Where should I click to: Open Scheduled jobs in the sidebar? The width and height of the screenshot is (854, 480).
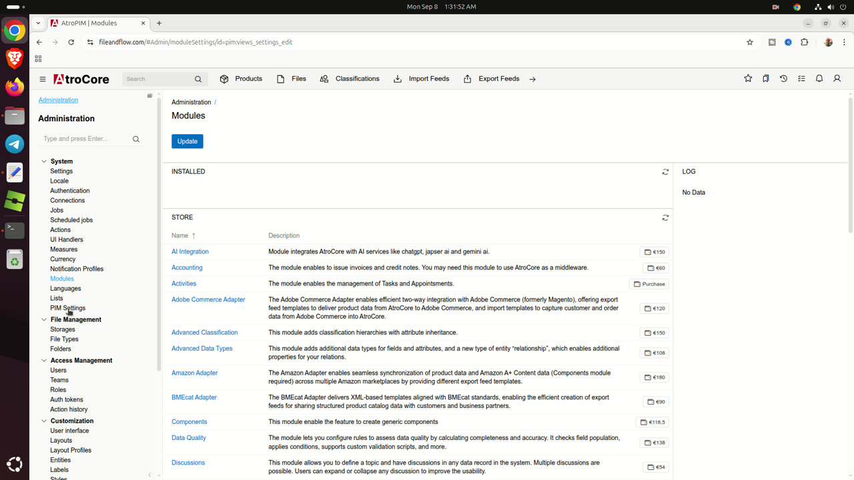(71, 220)
